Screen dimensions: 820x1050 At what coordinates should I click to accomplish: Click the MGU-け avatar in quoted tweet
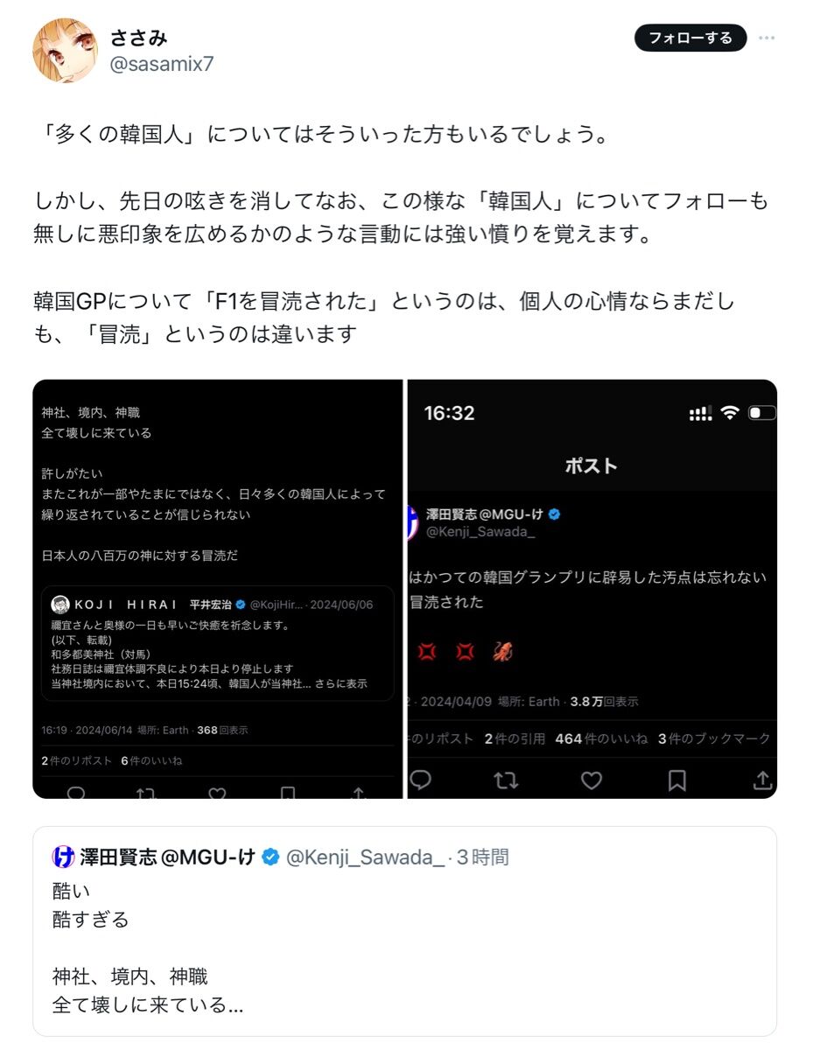click(63, 857)
